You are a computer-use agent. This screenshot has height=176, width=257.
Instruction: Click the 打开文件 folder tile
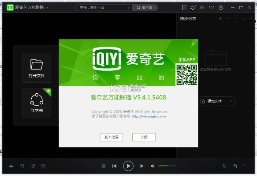(37, 68)
